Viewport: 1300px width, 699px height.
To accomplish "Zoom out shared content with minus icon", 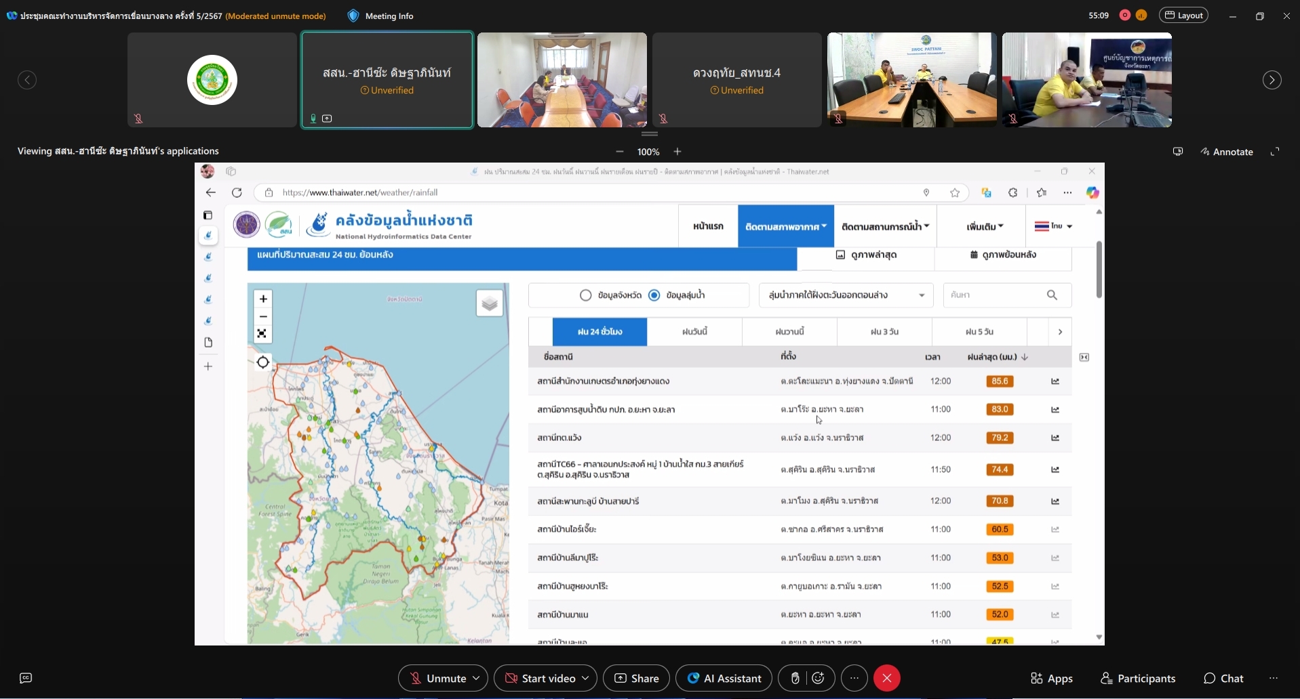I will (x=619, y=152).
